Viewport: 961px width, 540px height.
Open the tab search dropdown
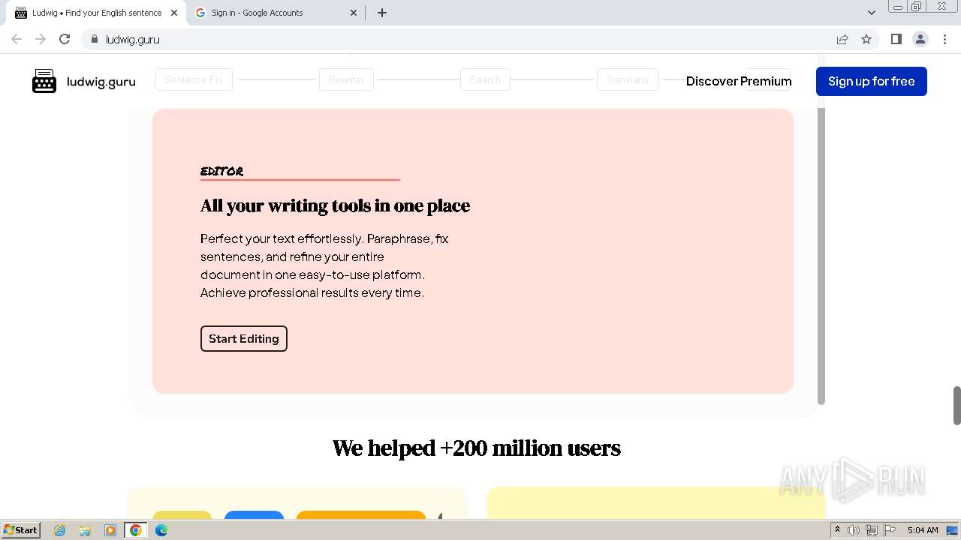coord(871,13)
